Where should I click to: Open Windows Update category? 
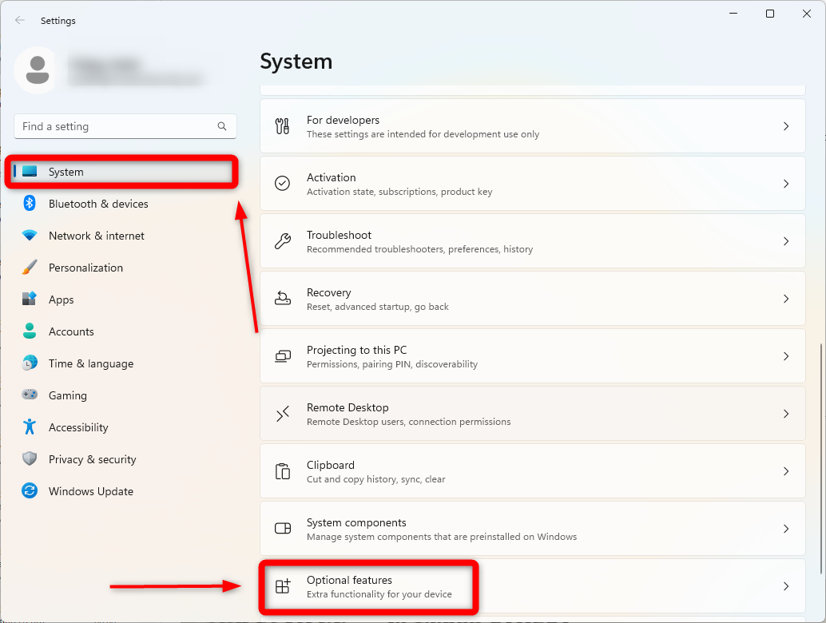tap(125, 491)
